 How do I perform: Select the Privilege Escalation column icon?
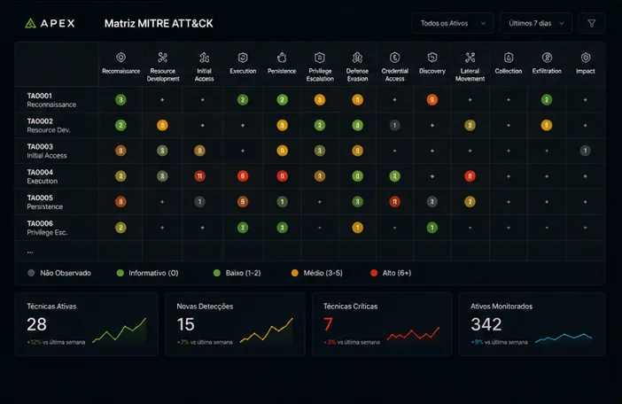tap(320, 58)
